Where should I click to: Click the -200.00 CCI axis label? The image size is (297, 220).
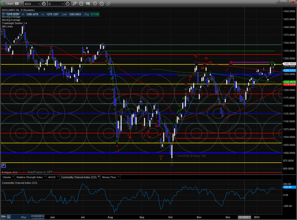(287, 206)
